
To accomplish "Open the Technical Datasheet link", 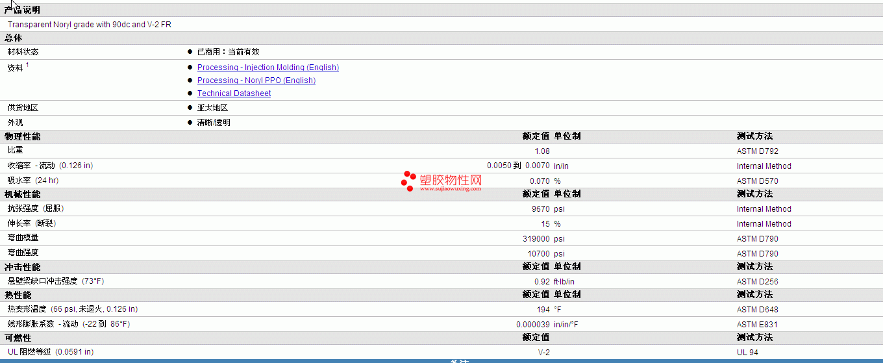I will click(x=234, y=94).
